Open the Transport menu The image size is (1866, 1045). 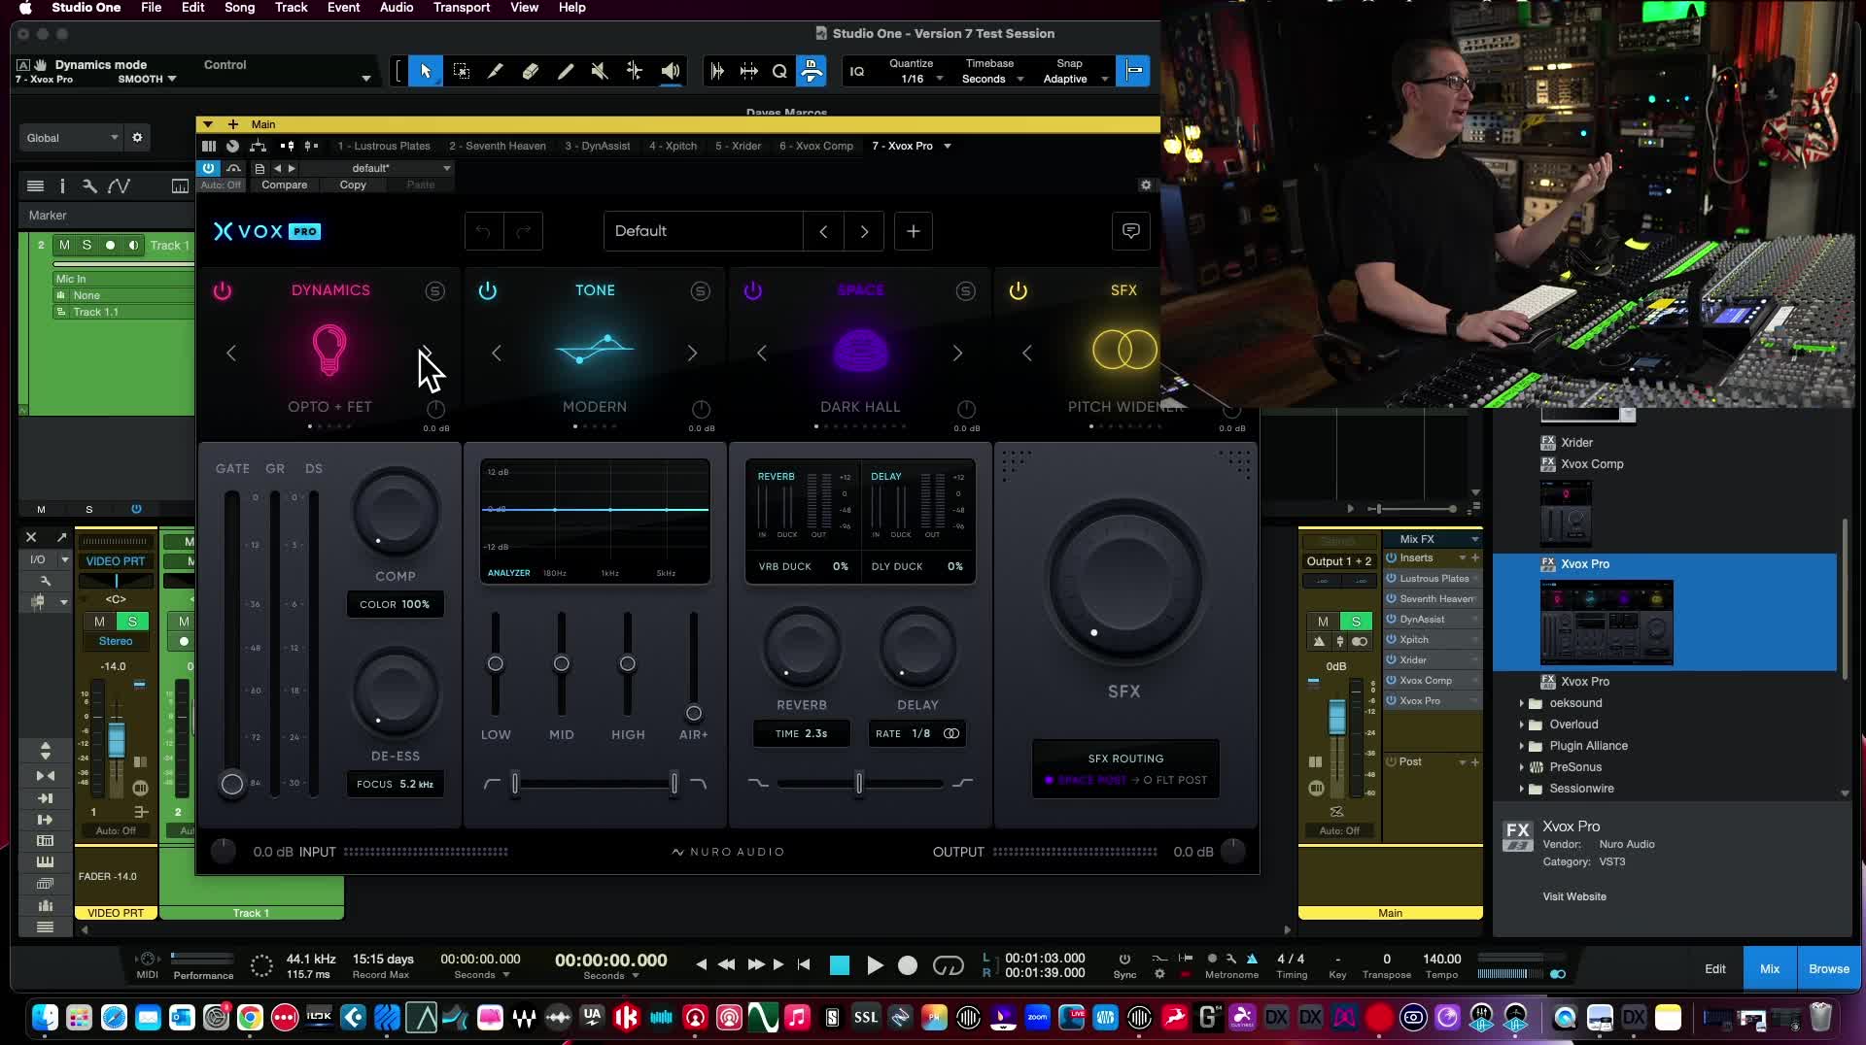coord(461,8)
